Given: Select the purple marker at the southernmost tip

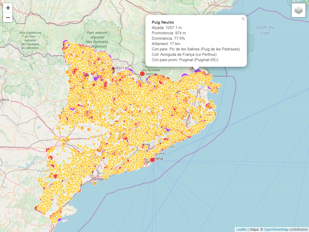Looking at the screenshot, I should tap(59, 219).
